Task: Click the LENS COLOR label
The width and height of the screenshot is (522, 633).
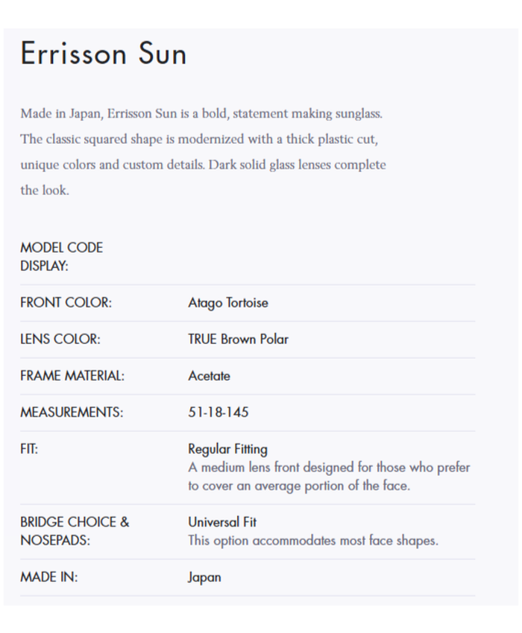Action: point(60,340)
